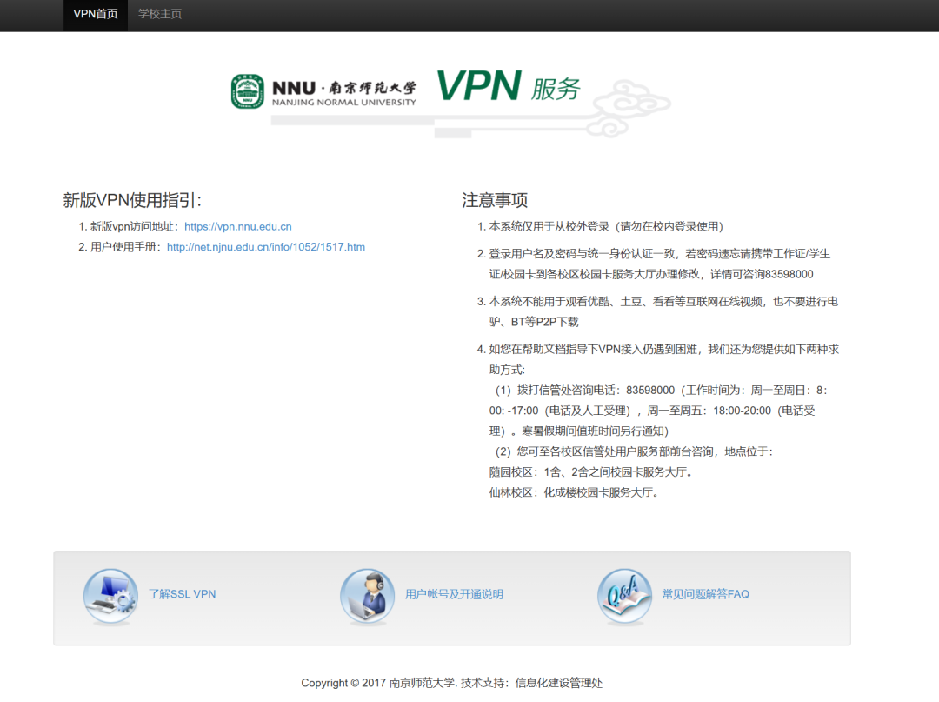Click the green VPN 服务 title graphic

click(509, 85)
